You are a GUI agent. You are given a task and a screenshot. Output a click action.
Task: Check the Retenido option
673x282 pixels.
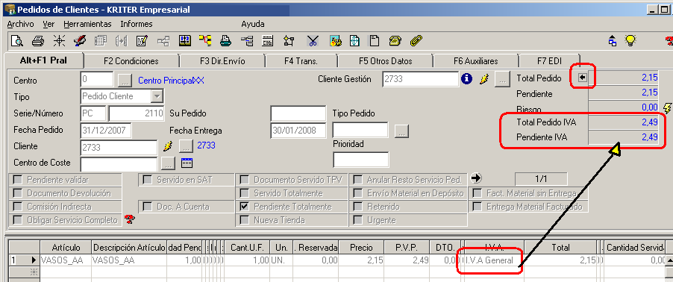357,207
